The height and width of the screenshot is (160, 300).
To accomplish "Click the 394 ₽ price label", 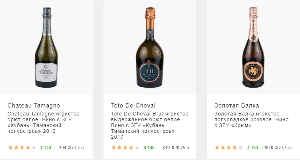I will [72, 148].
